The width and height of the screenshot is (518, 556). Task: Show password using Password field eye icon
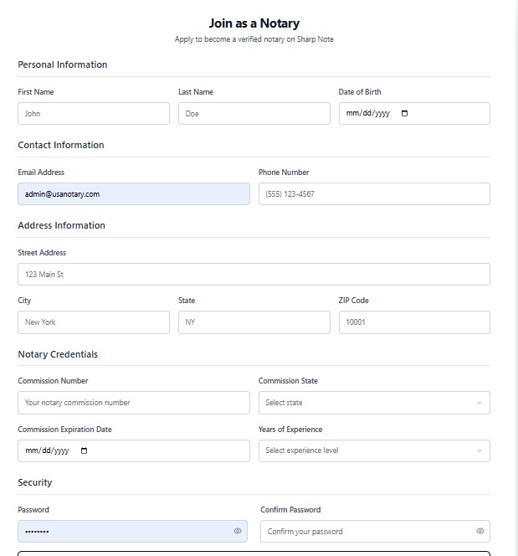click(x=238, y=531)
